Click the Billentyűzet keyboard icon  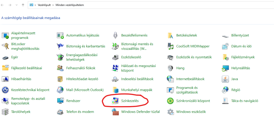(225, 36)
